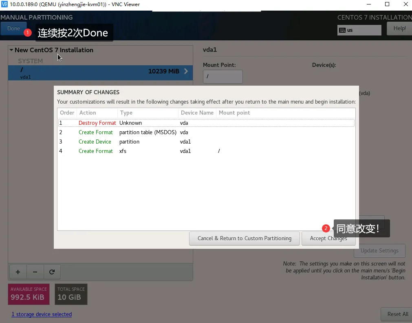
Task: Click the SYSTEM group label
Action: 30,61
